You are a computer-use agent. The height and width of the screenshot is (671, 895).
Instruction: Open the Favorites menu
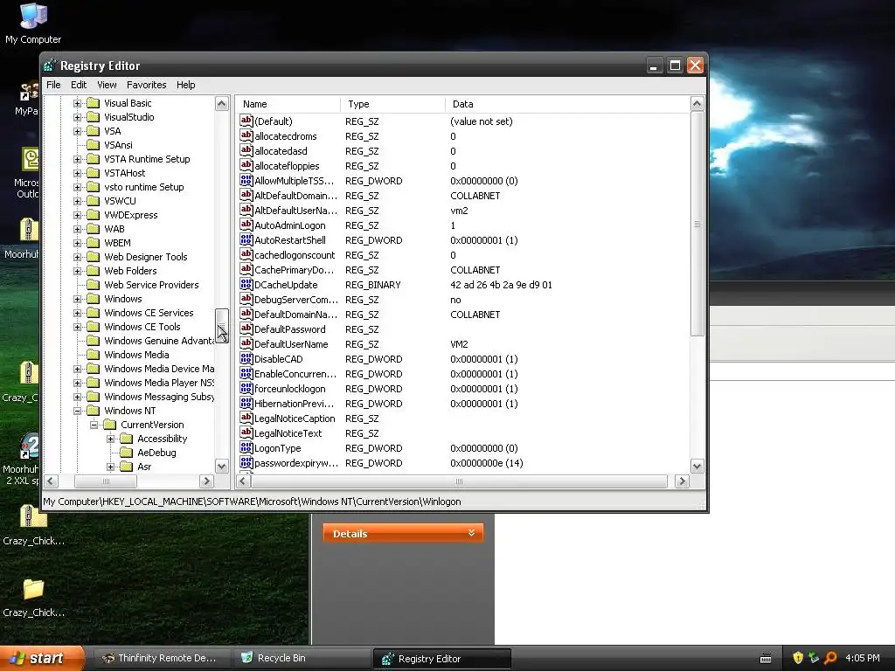[147, 85]
